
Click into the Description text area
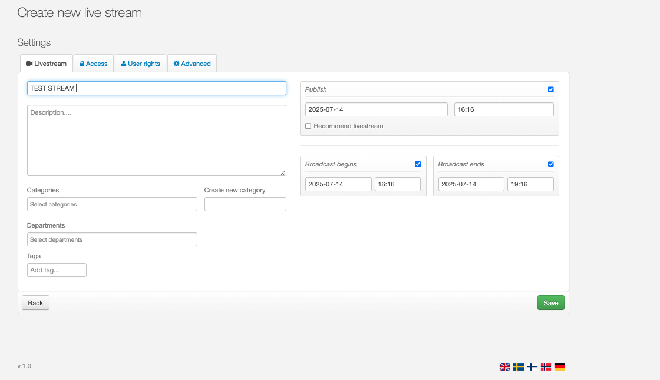click(156, 140)
